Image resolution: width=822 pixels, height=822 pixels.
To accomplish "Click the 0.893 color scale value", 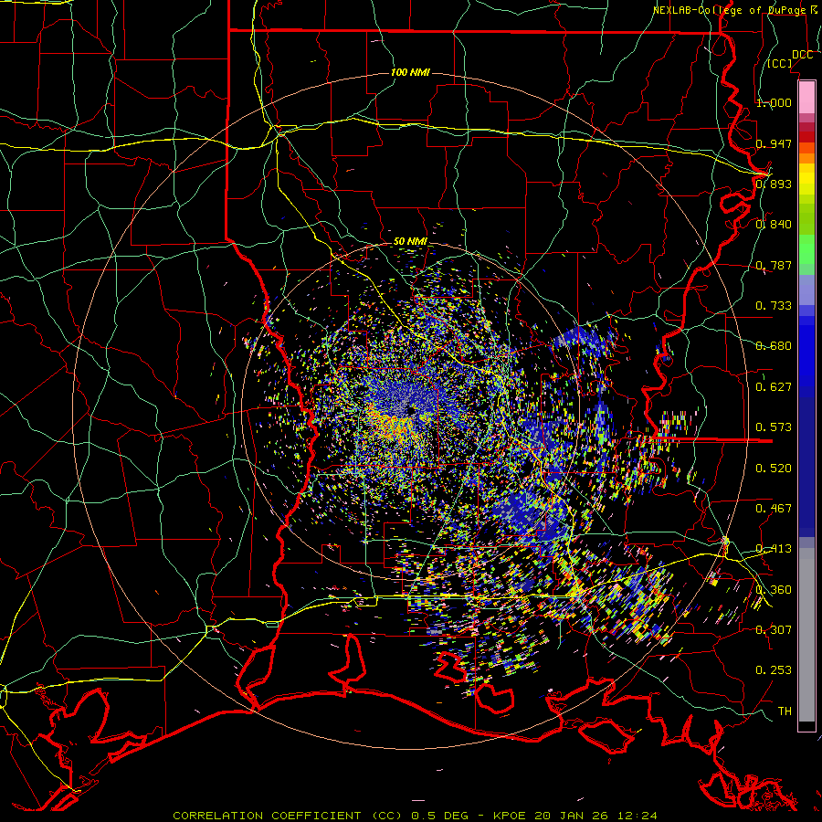I will click(x=774, y=184).
